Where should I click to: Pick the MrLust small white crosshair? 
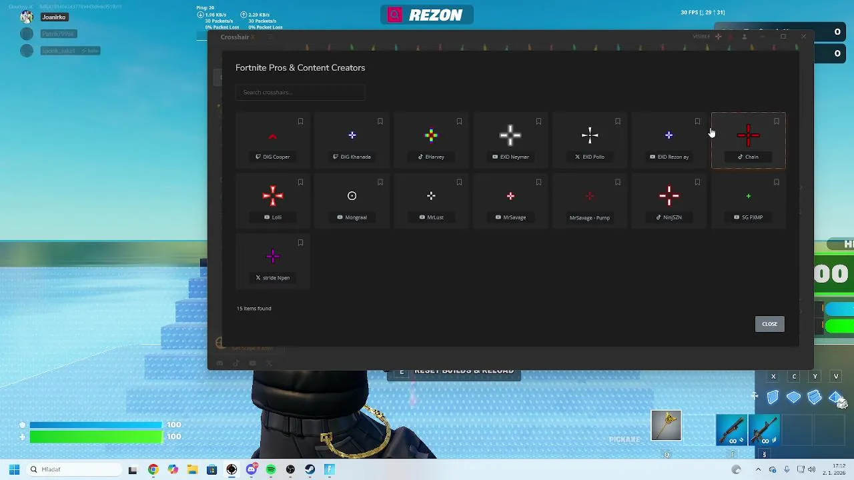point(431,195)
